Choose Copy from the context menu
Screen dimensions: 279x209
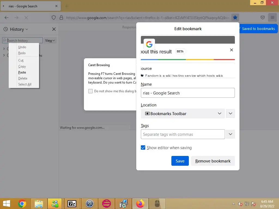(22, 66)
